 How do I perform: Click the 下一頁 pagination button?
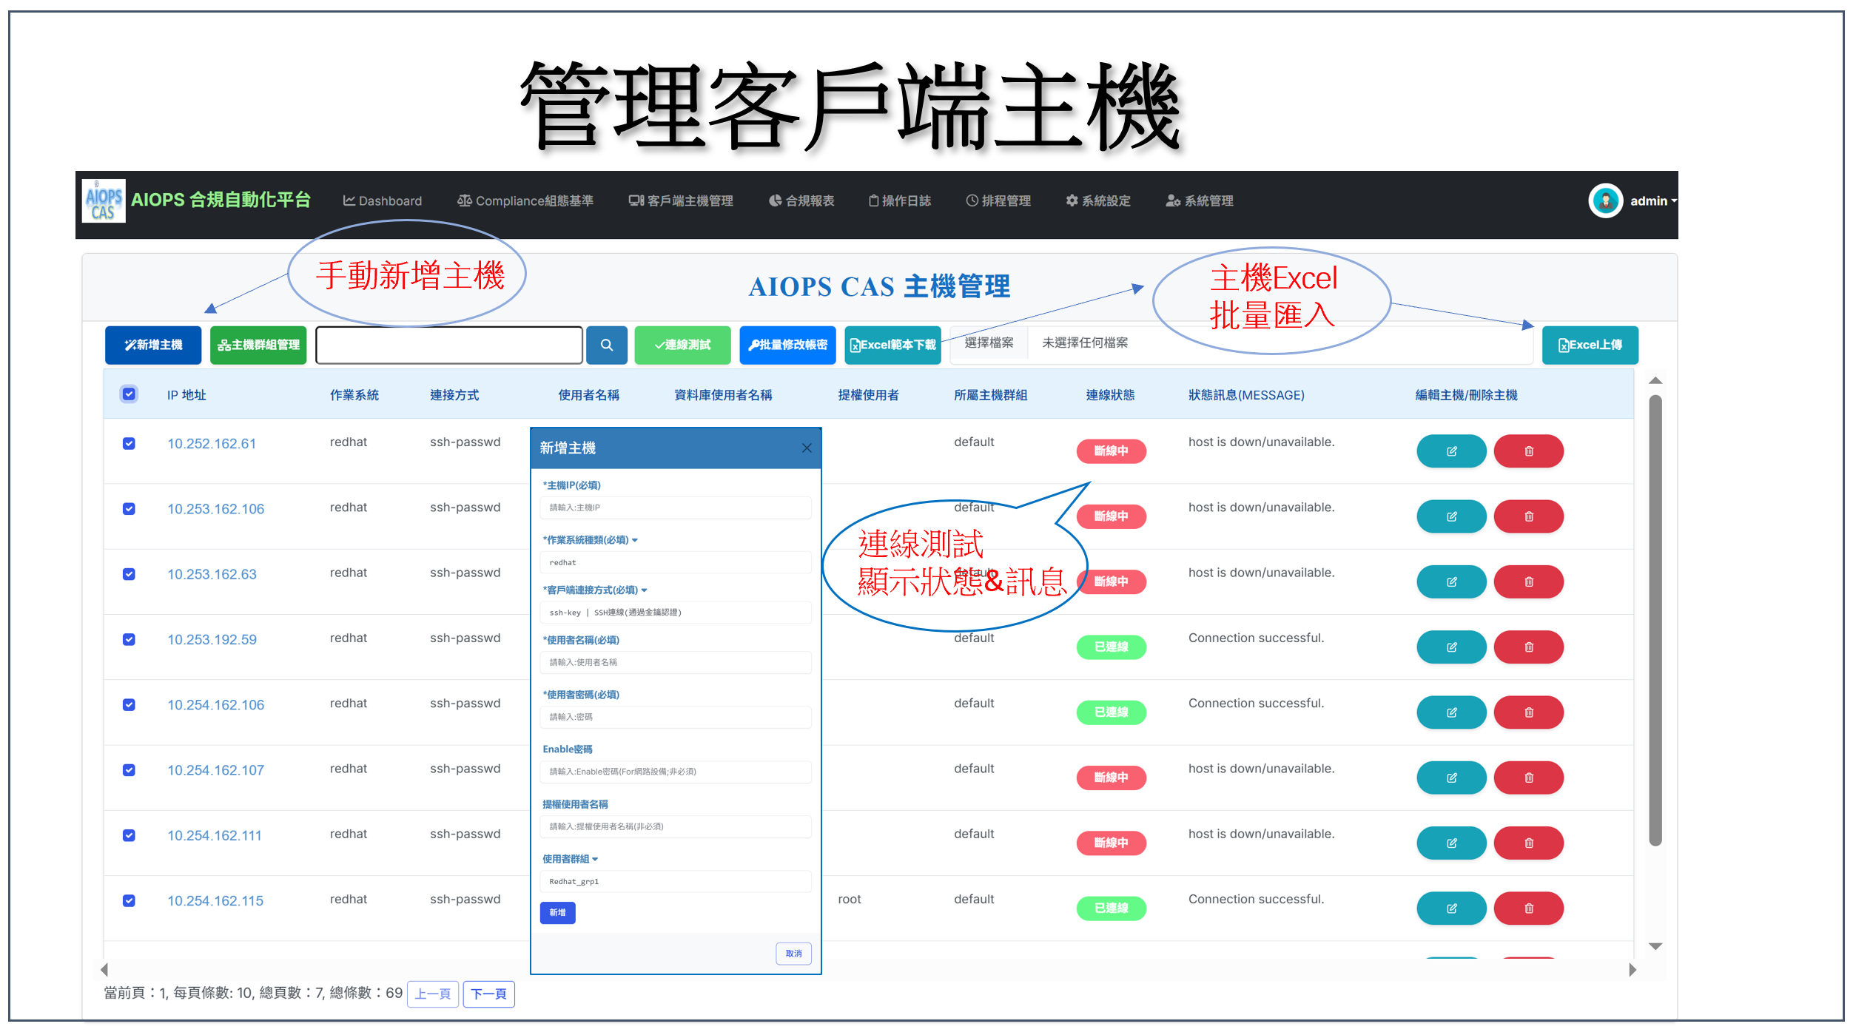(x=488, y=994)
